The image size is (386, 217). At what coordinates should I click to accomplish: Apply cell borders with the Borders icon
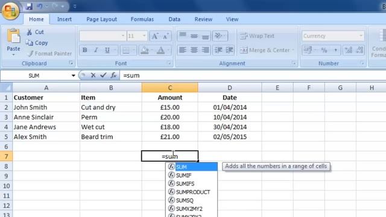click(126, 50)
